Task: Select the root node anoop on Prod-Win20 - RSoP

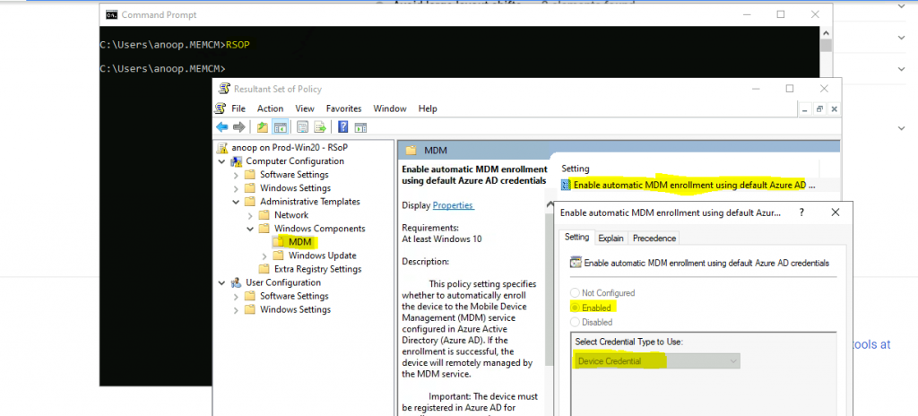Action: 291,148
